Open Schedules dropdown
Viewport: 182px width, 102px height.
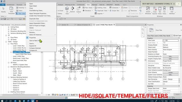click(x=115, y=8)
